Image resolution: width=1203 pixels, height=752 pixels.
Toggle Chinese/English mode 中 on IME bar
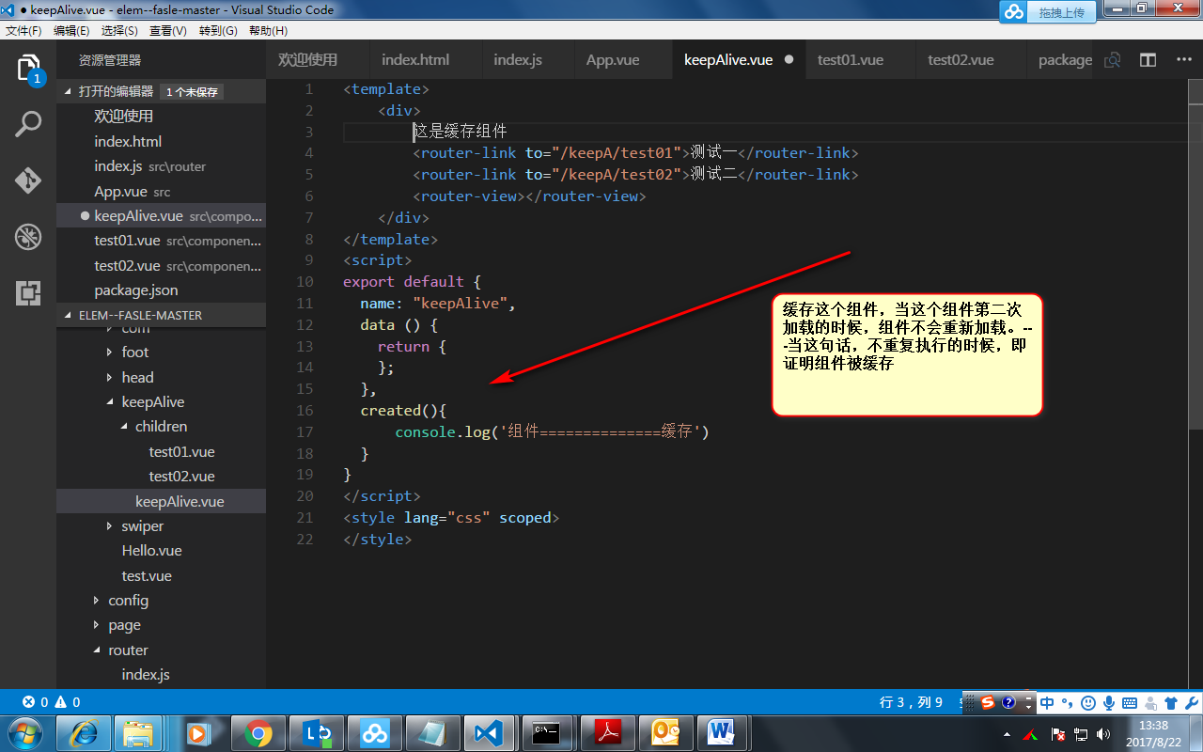[x=1047, y=702]
